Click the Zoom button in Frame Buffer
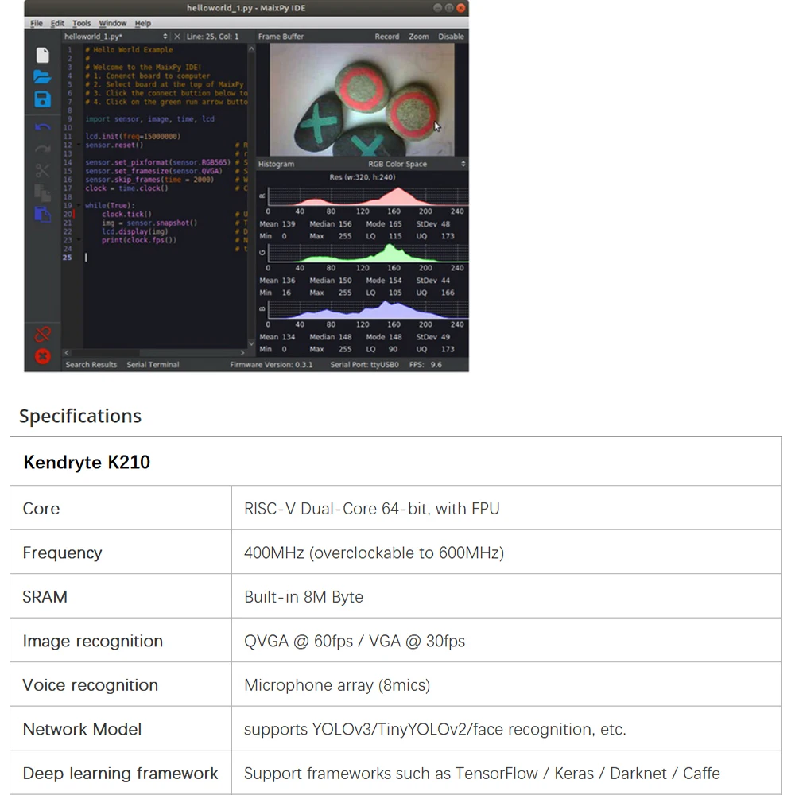The image size is (795, 795). click(x=418, y=37)
